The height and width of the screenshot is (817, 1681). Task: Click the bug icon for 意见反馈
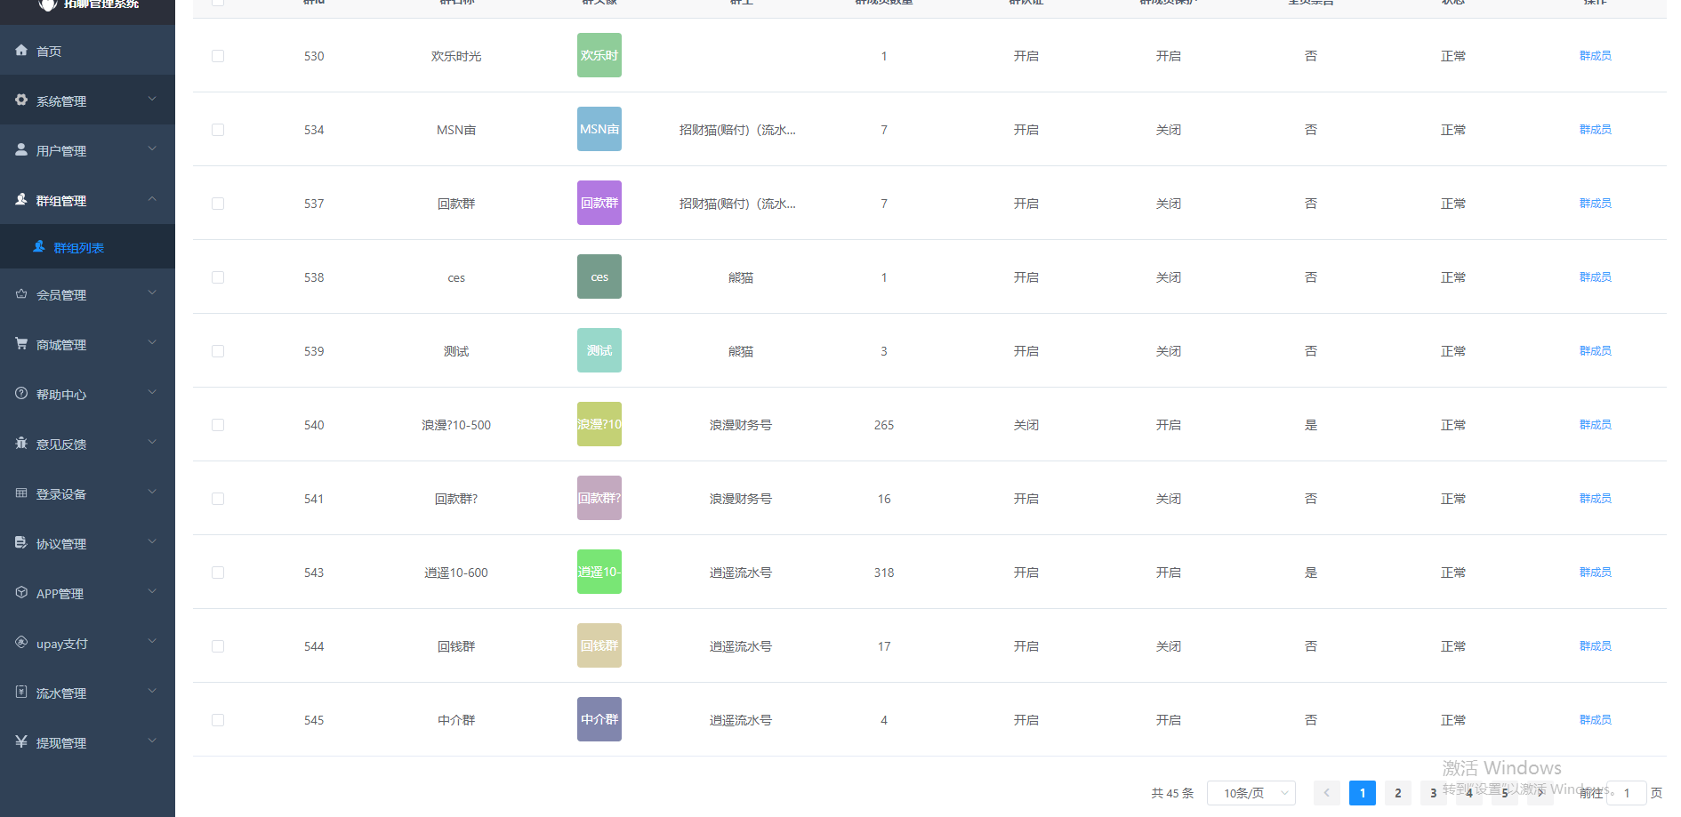click(x=21, y=444)
